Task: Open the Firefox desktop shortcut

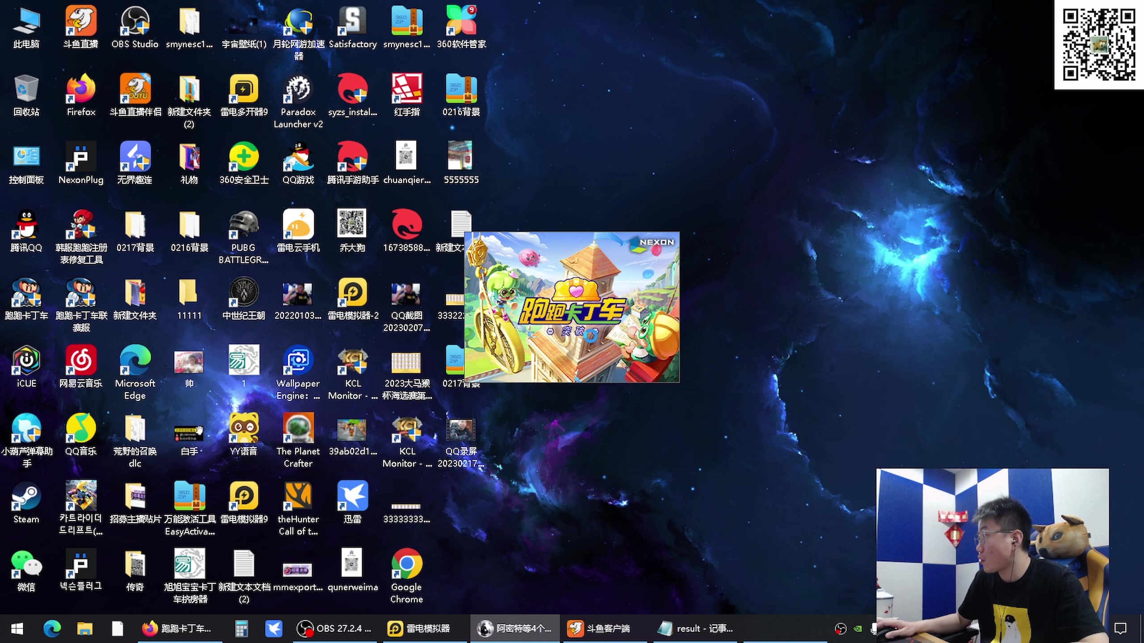Action: click(x=81, y=89)
